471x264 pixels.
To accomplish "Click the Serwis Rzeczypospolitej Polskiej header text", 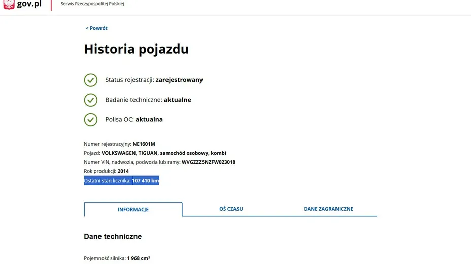I will (x=92, y=4).
